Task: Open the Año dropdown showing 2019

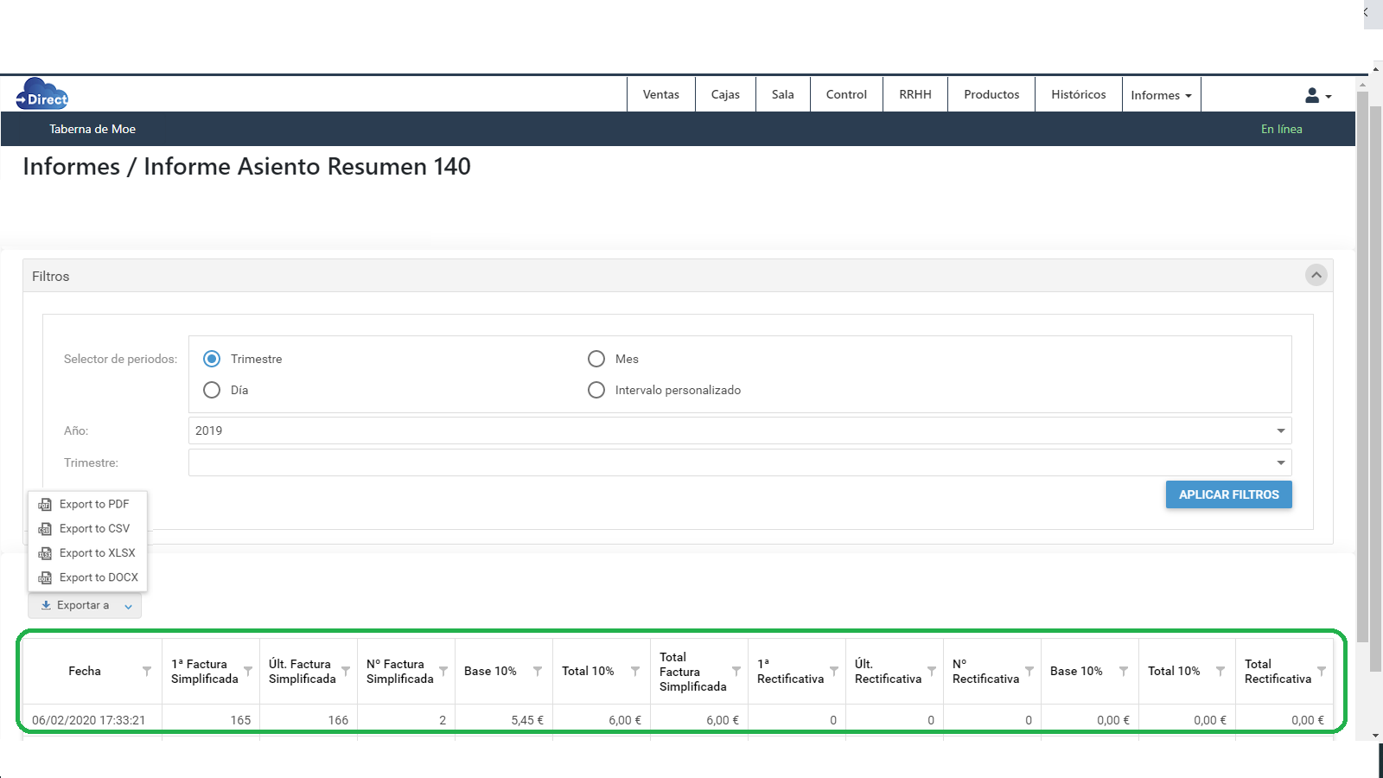Action: point(739,430)
